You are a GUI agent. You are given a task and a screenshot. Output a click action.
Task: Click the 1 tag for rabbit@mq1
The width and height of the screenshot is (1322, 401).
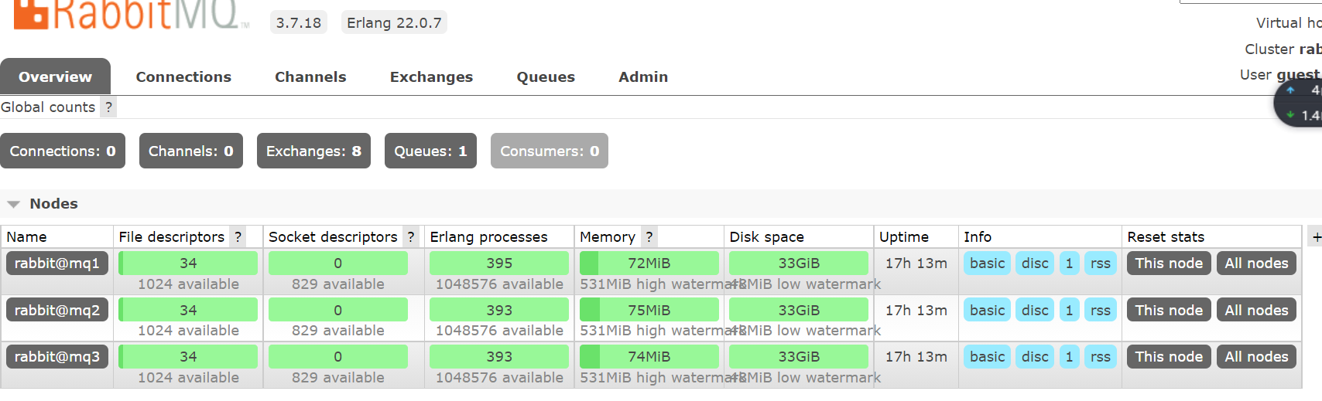point(1069,263)
